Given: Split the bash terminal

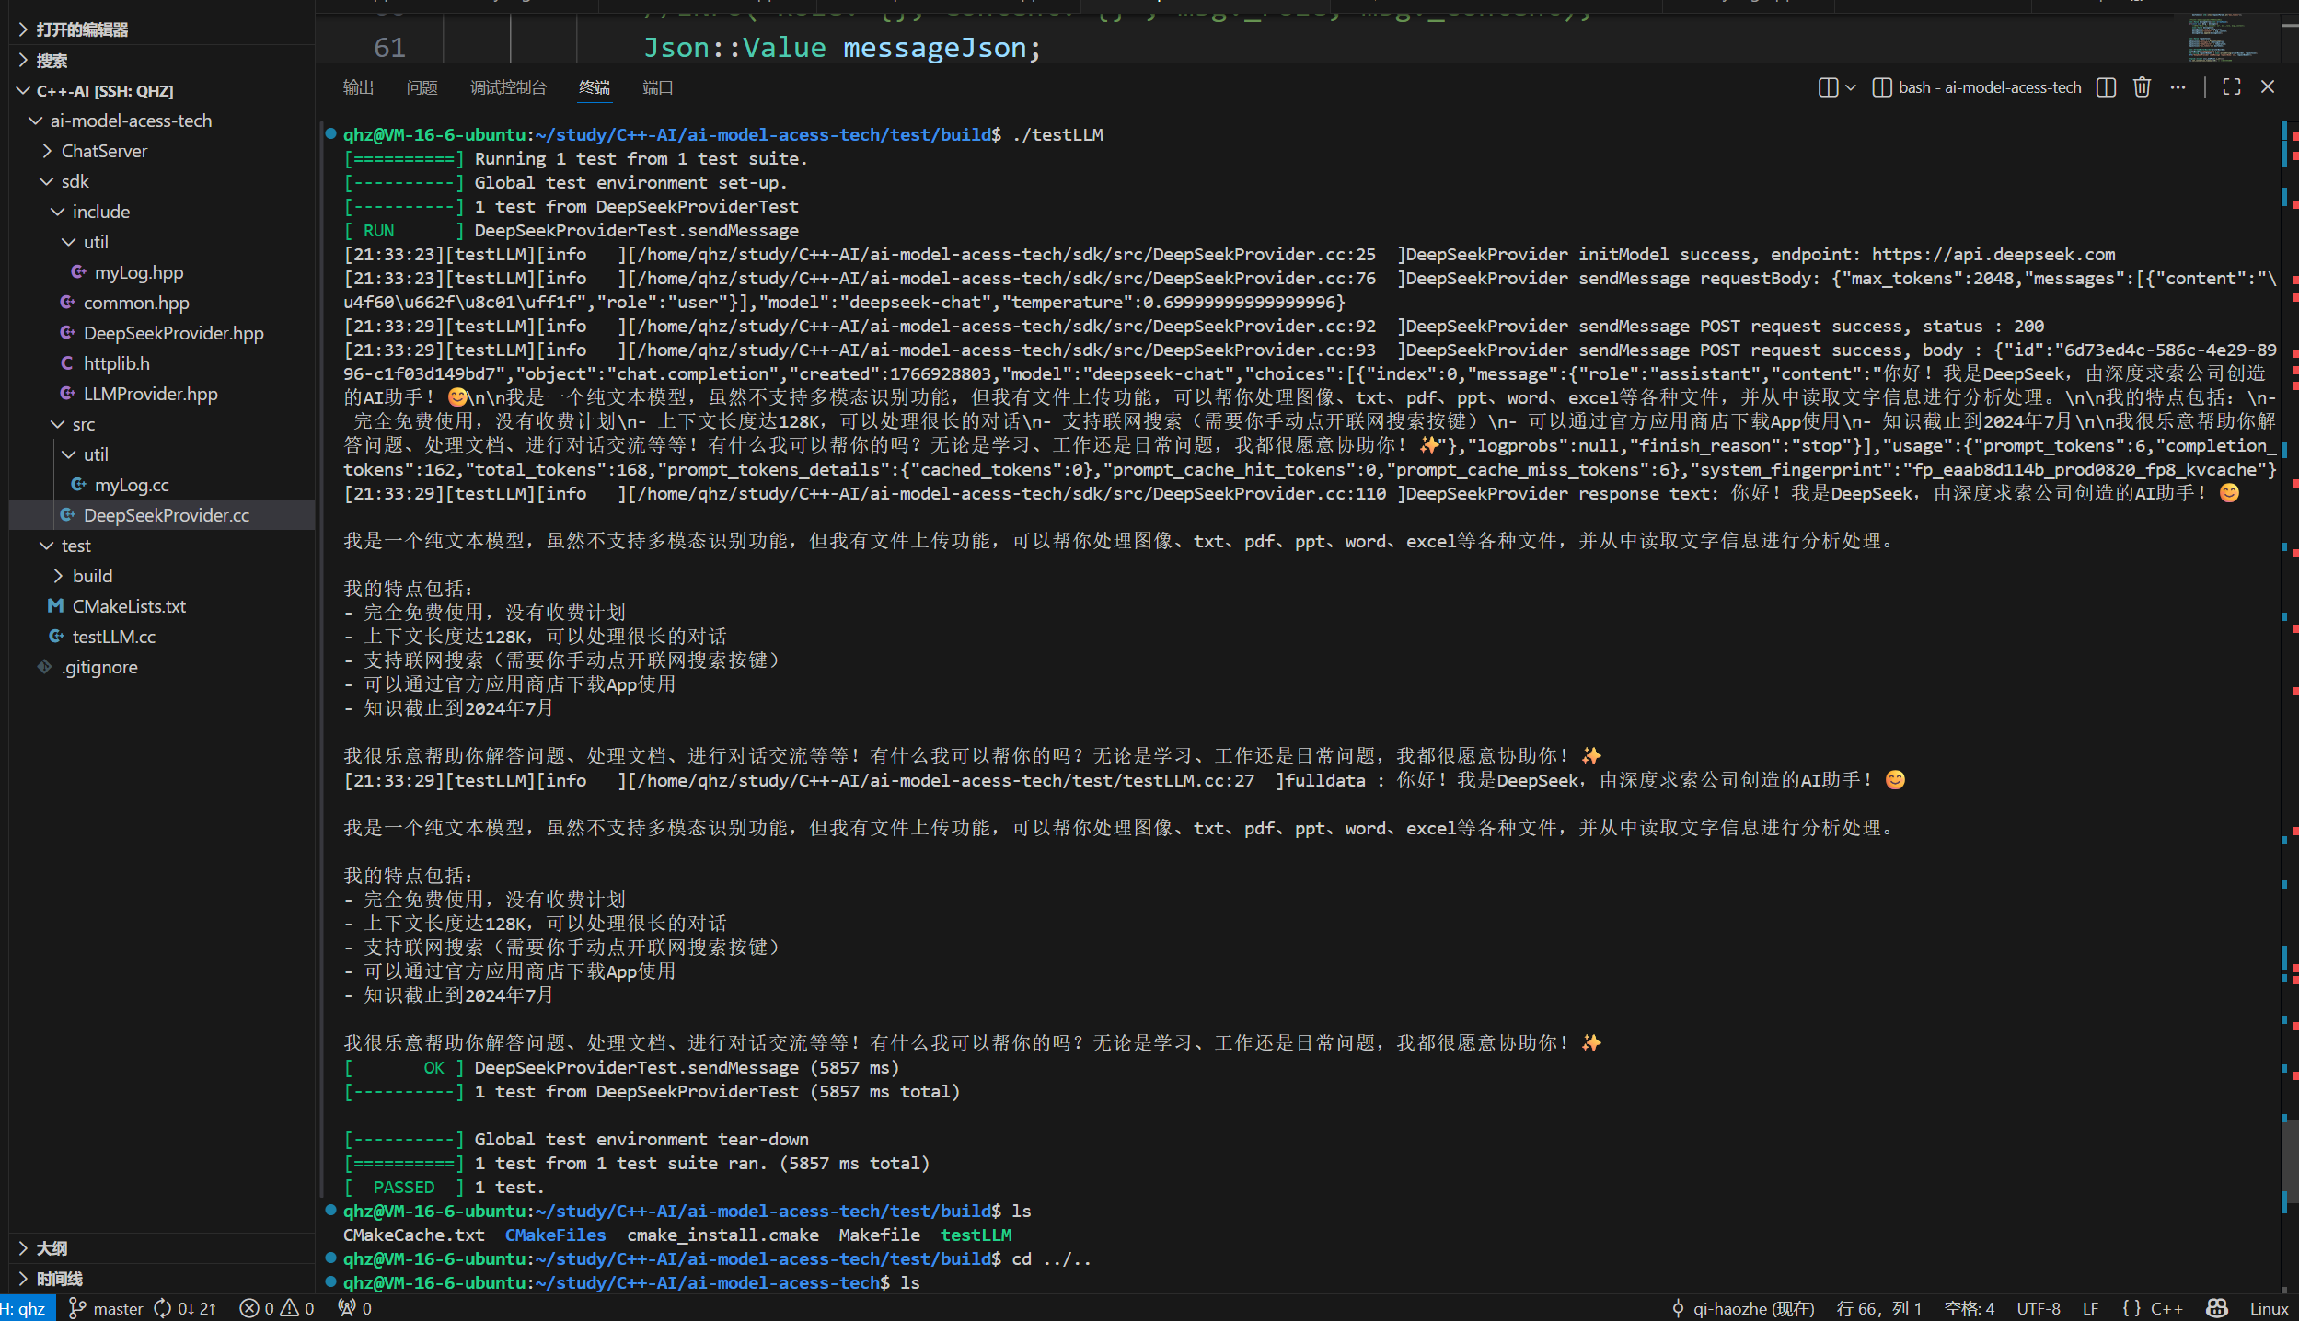Looking at the screenshot, I should coord(2106,87).
